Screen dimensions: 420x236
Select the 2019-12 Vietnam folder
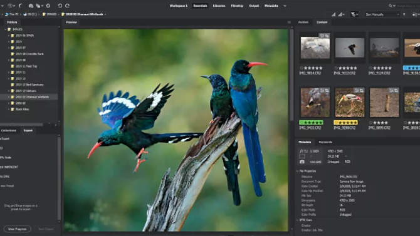point(26,91)
